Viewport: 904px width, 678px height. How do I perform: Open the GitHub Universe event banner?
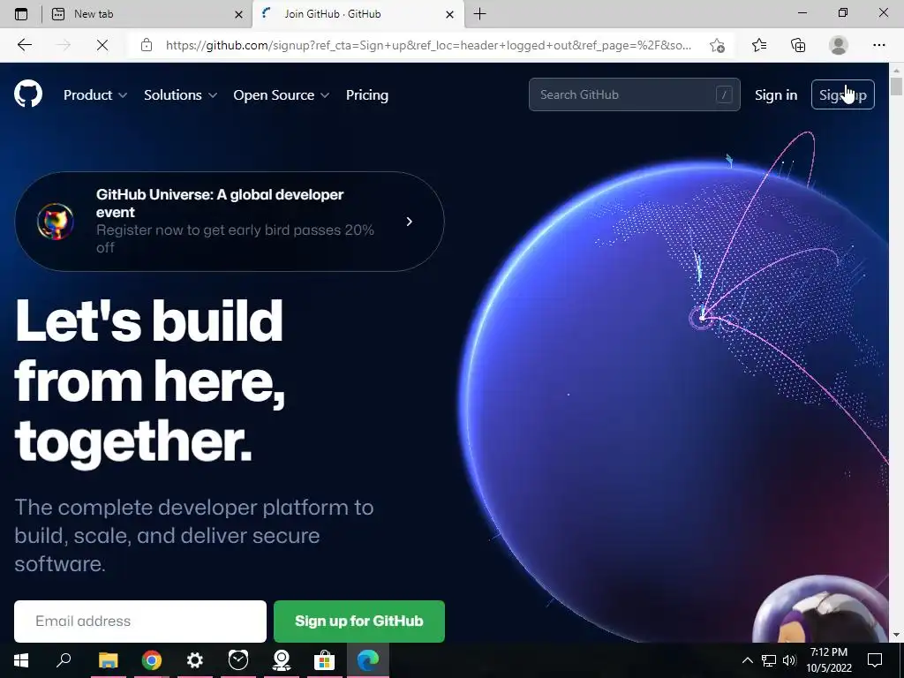coord(230,222)
